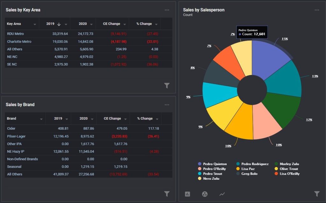The width and height of the screenshot is (326, 203).
Task: Open the Sales by Key Area options menu
Action: click(167, 10)
